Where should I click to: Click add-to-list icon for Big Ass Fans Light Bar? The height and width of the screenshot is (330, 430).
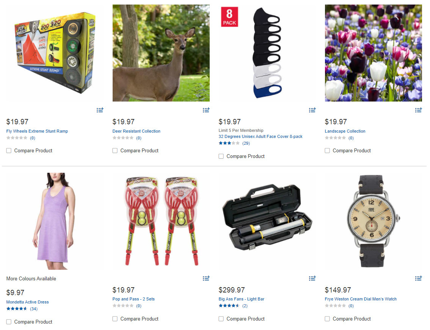[x=312, y=278]
